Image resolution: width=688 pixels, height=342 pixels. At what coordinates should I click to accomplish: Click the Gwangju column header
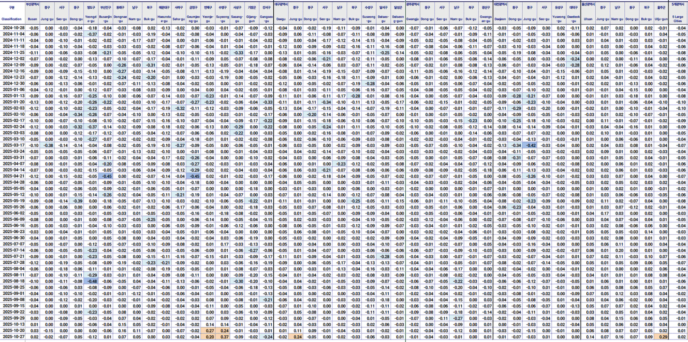412,19
